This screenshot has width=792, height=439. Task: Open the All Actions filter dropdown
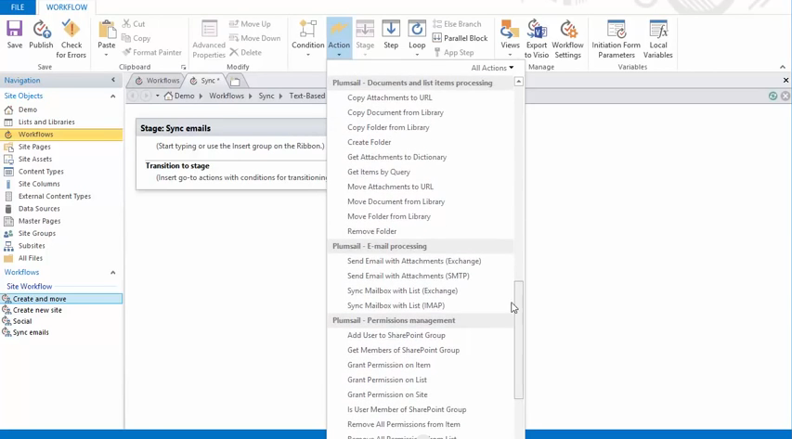(x=492, y=68)
